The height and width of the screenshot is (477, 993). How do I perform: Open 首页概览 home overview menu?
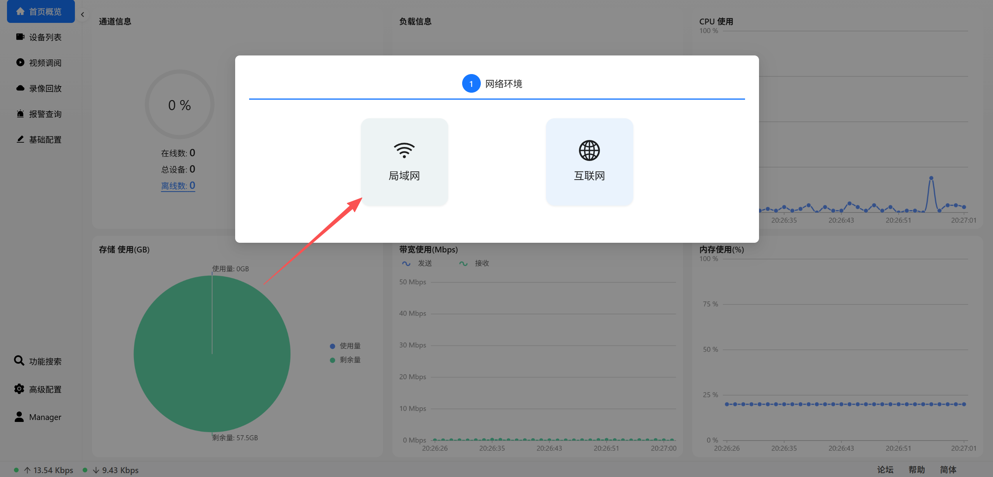(41, 12)
